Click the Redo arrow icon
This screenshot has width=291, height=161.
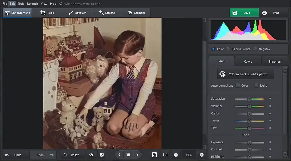51,155
